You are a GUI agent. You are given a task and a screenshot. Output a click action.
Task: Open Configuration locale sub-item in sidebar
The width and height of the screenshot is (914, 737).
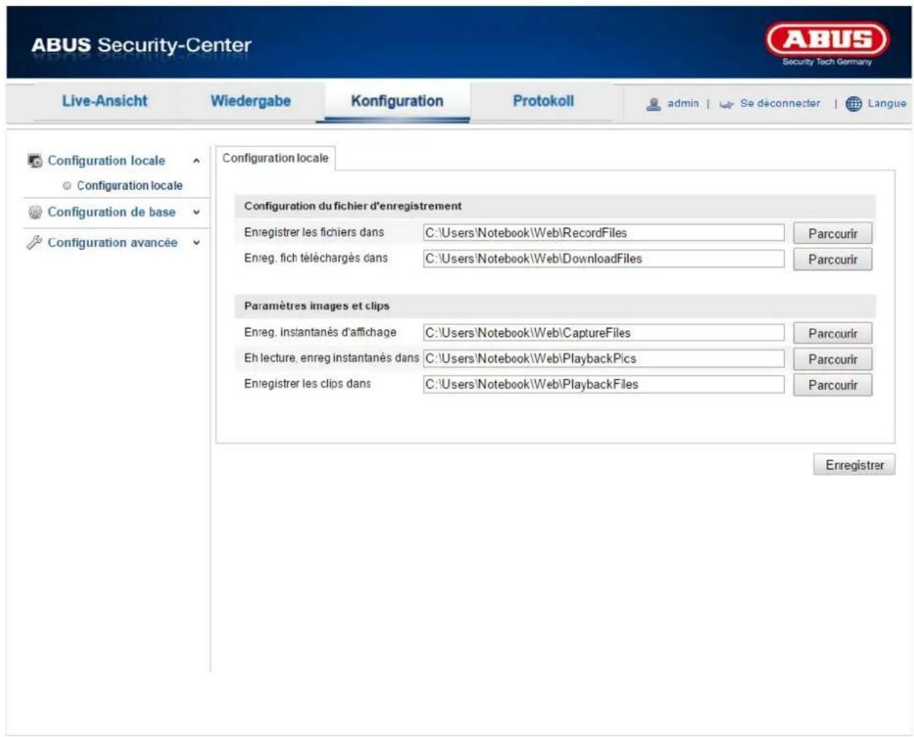pyautogui.click(x=130, y=186)
